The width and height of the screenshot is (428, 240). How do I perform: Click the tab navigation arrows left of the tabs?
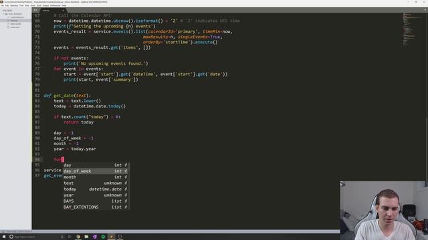(x=35, y=10)
